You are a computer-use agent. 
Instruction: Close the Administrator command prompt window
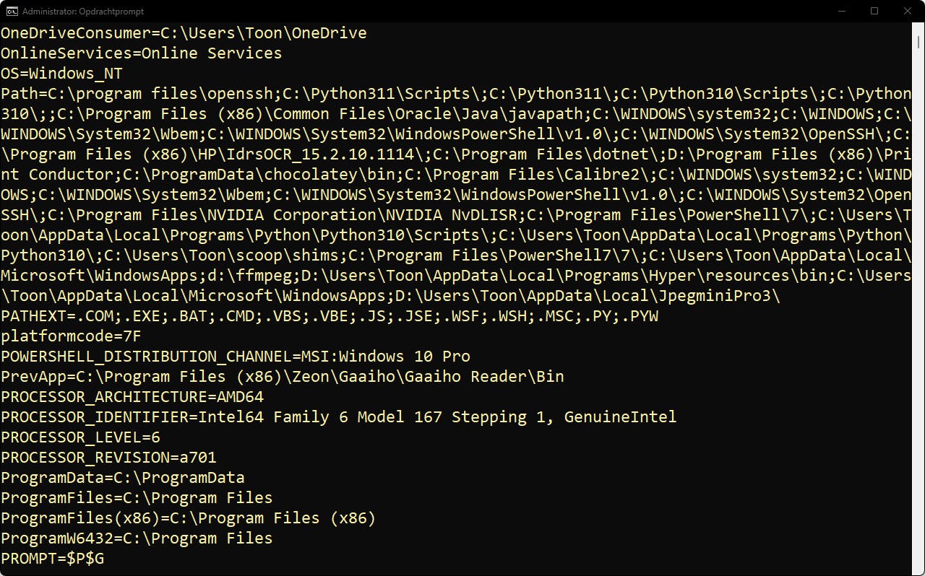point(907,11)
